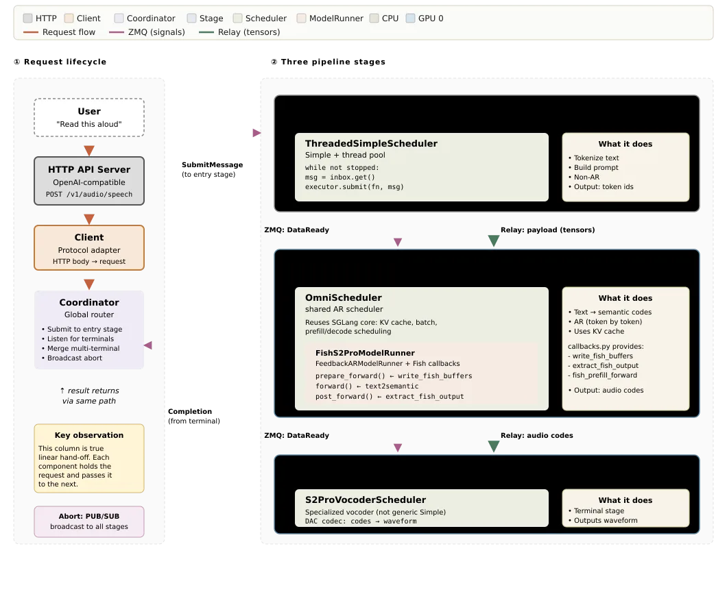Select the FishS2ProModelRunner title
The width and height of the screenshot is (727, 592).
tap(365, 352)
